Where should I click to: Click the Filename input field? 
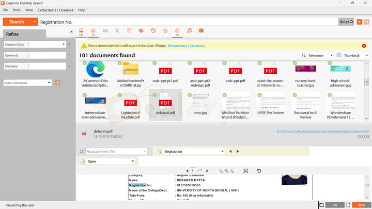(35, 66)
